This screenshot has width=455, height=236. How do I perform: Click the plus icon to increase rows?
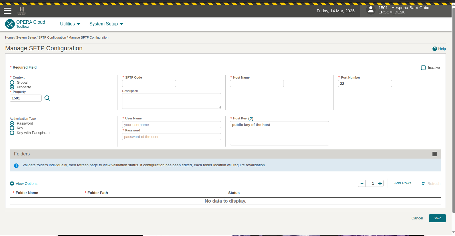point(380,183)
